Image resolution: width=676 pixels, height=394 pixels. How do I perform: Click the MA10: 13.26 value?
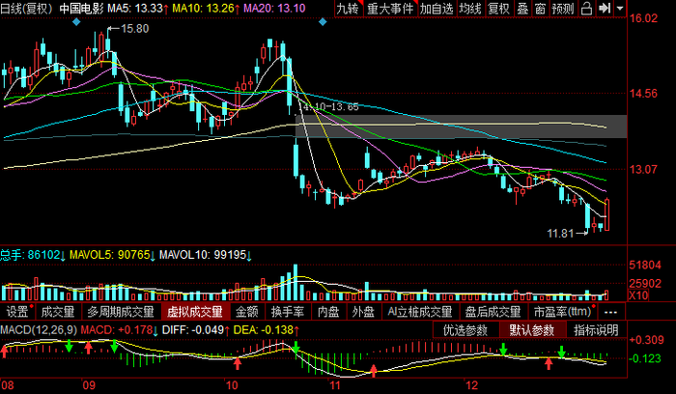coord(205,8)
